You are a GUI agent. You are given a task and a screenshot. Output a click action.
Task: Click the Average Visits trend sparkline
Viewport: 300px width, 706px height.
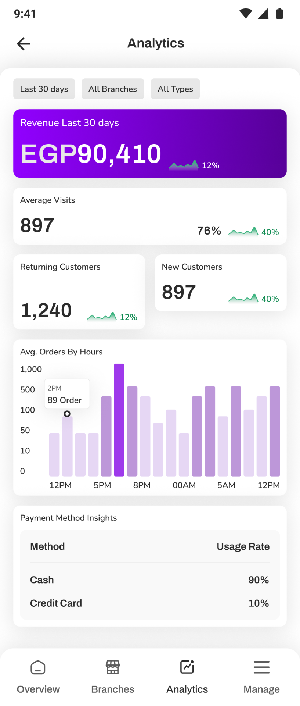[x=243, y=232]
